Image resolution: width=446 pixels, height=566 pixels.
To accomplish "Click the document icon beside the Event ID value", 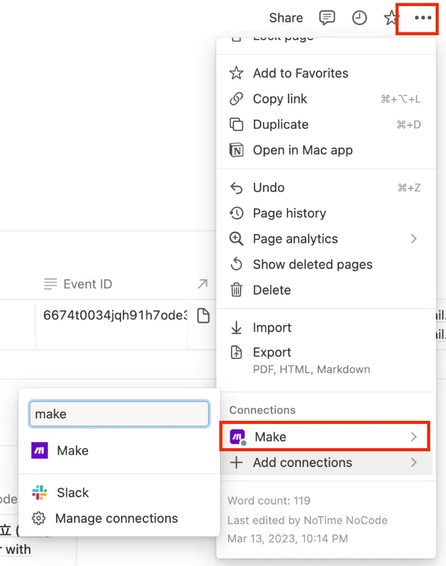I will click(204, 316).
